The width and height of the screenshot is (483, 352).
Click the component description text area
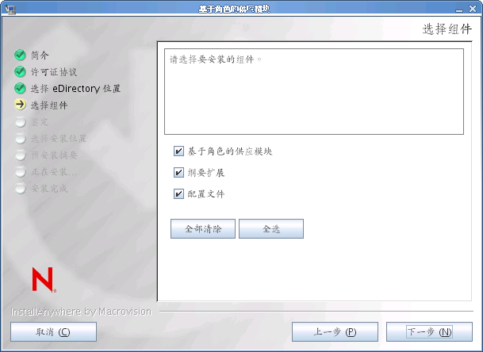314,91
